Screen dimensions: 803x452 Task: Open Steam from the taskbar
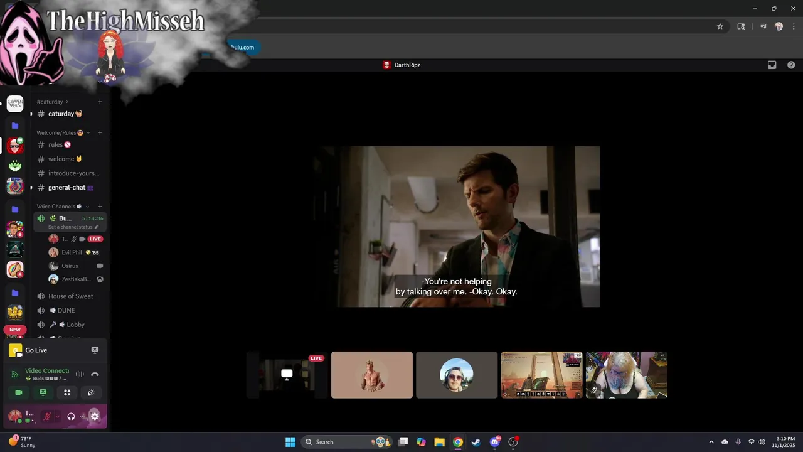[x=476, y=442]
